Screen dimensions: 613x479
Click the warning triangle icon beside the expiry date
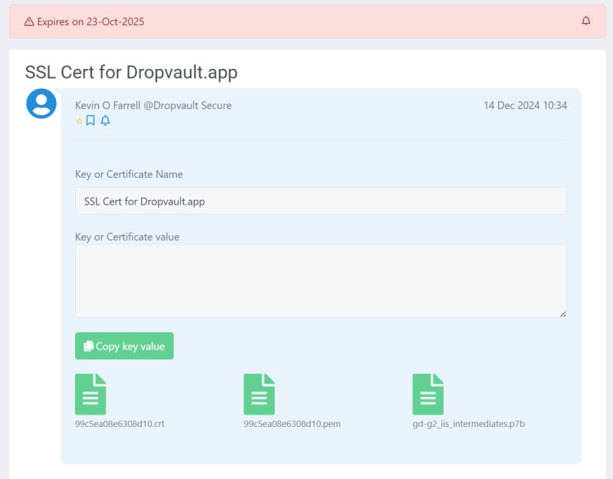[29, 21]
